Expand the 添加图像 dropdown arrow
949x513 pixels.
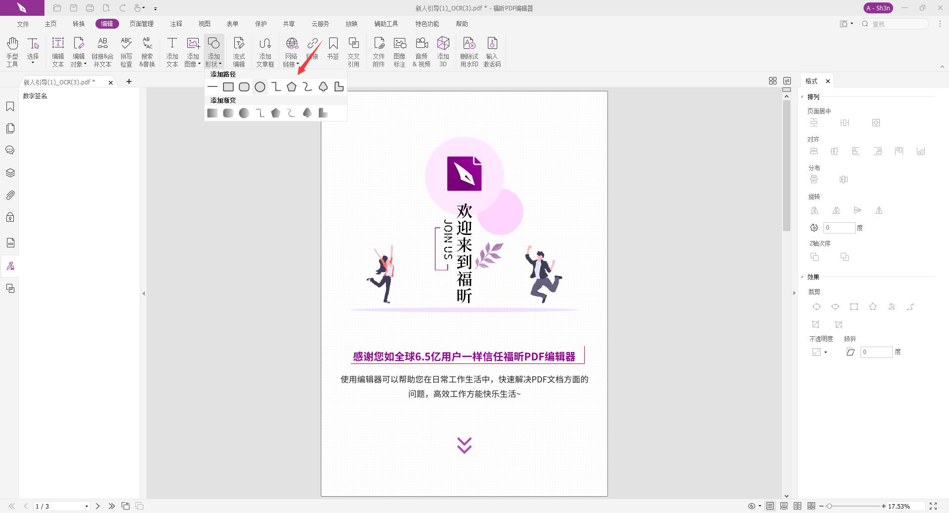click(x=200, y=64)
